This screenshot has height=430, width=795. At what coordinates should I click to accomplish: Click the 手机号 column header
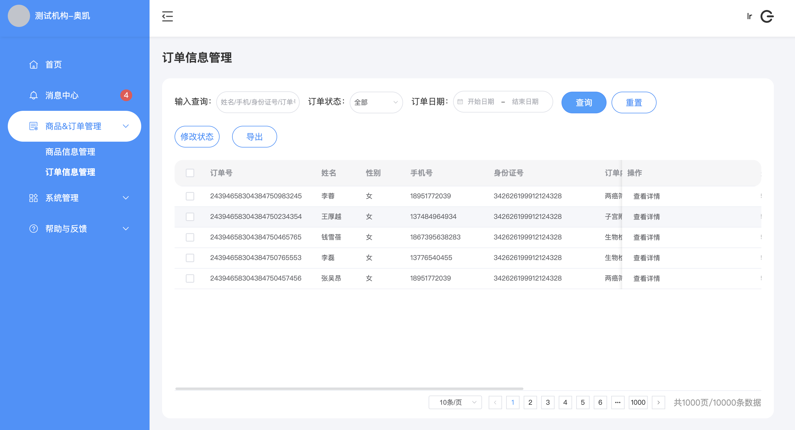(421, 173)
